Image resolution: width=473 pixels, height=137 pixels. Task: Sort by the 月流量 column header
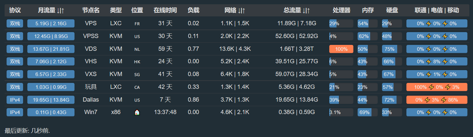click(51, 10)
